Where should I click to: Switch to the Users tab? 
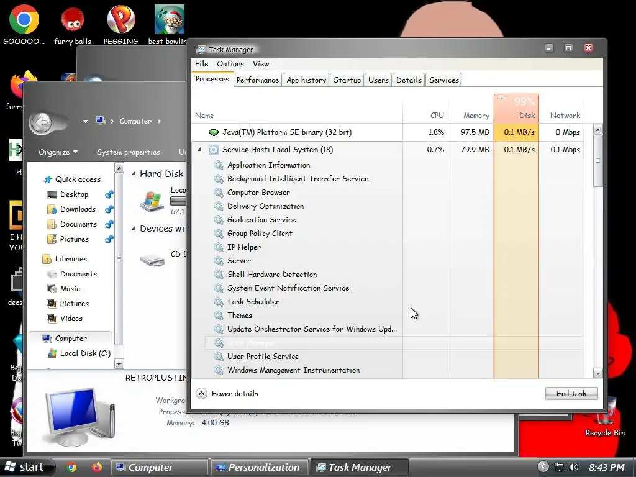(378, 80)
